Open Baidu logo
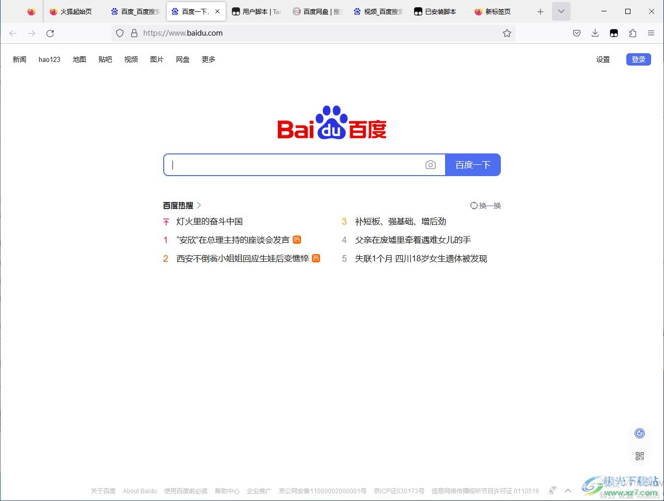664x501 pixels. [332, 123]
